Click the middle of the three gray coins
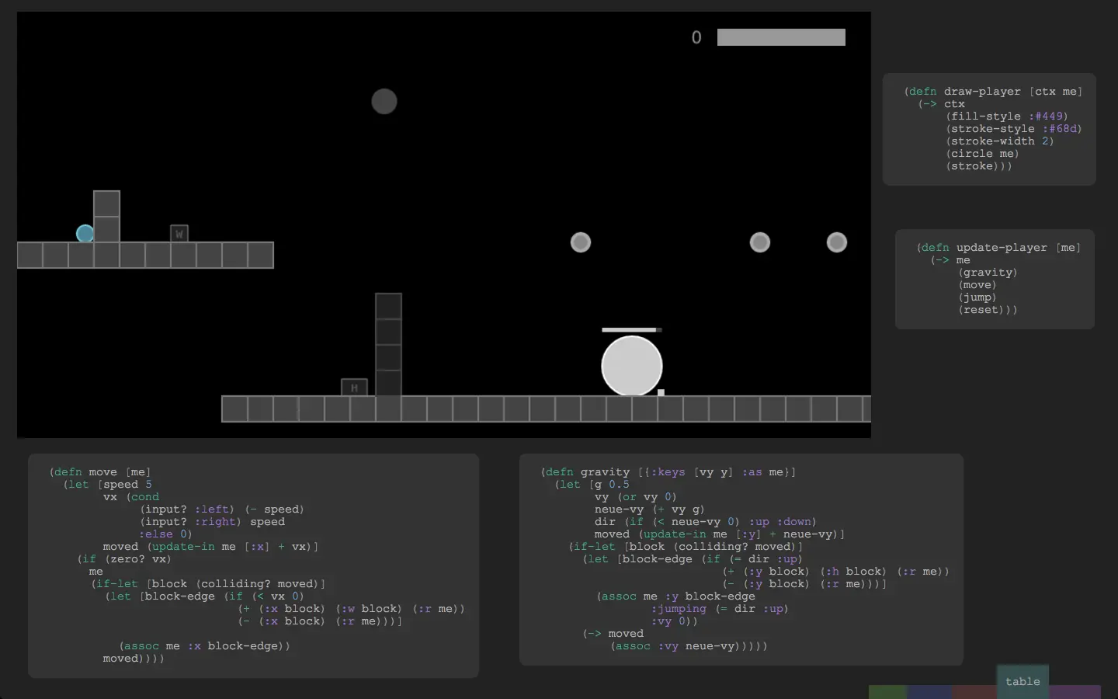The height and width of the screenshot is (699, 1118). [x=760, y=242]
